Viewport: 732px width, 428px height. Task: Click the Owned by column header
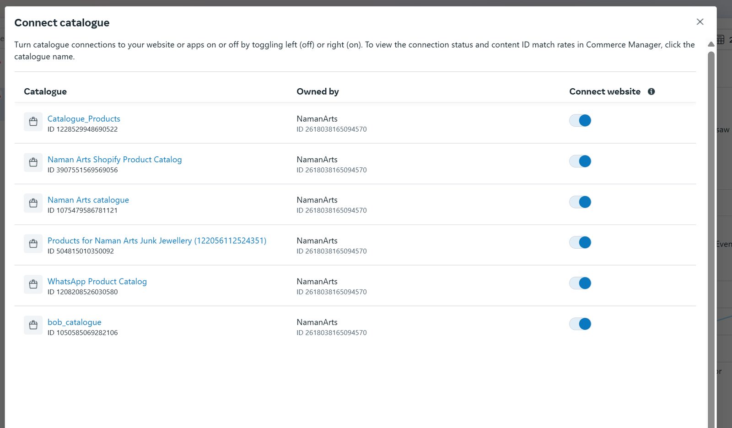[x=318, y=91]
